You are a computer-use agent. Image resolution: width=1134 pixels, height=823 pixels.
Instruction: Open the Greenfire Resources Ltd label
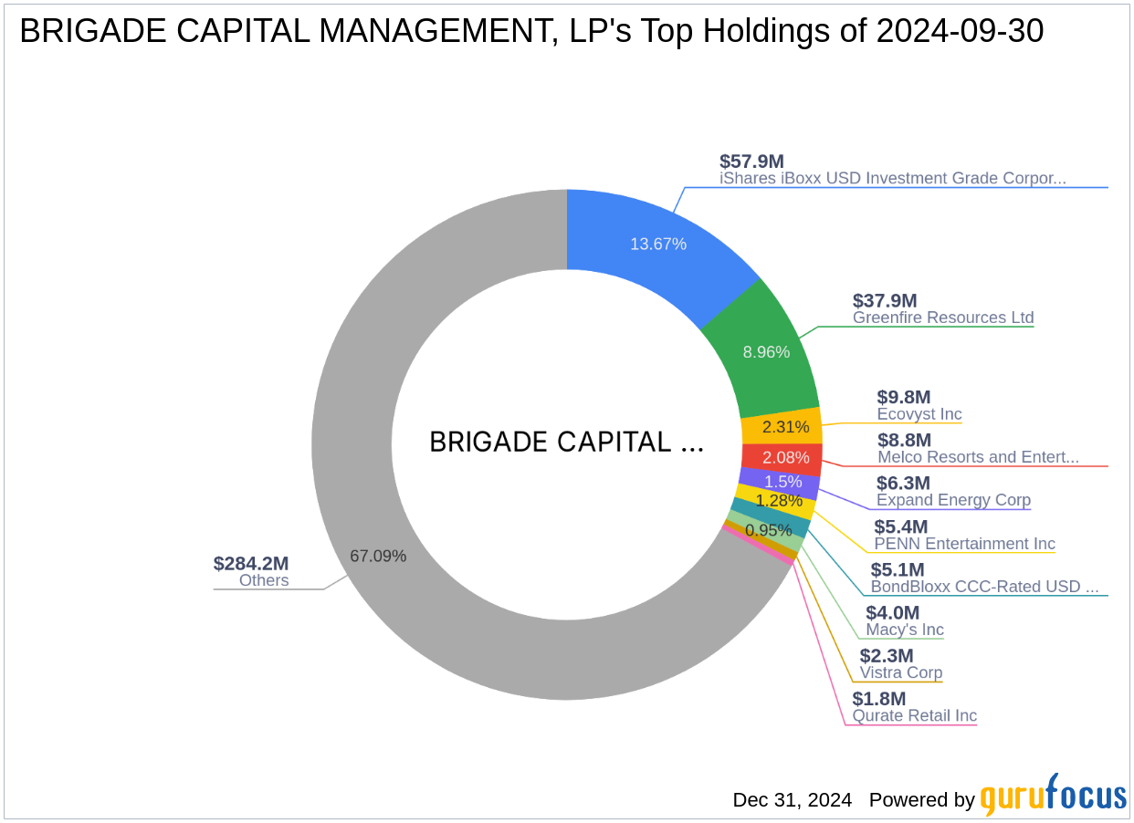[942, 318]
